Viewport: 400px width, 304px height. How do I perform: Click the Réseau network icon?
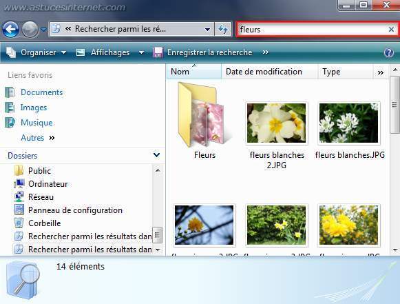click(x=19, y=197)
